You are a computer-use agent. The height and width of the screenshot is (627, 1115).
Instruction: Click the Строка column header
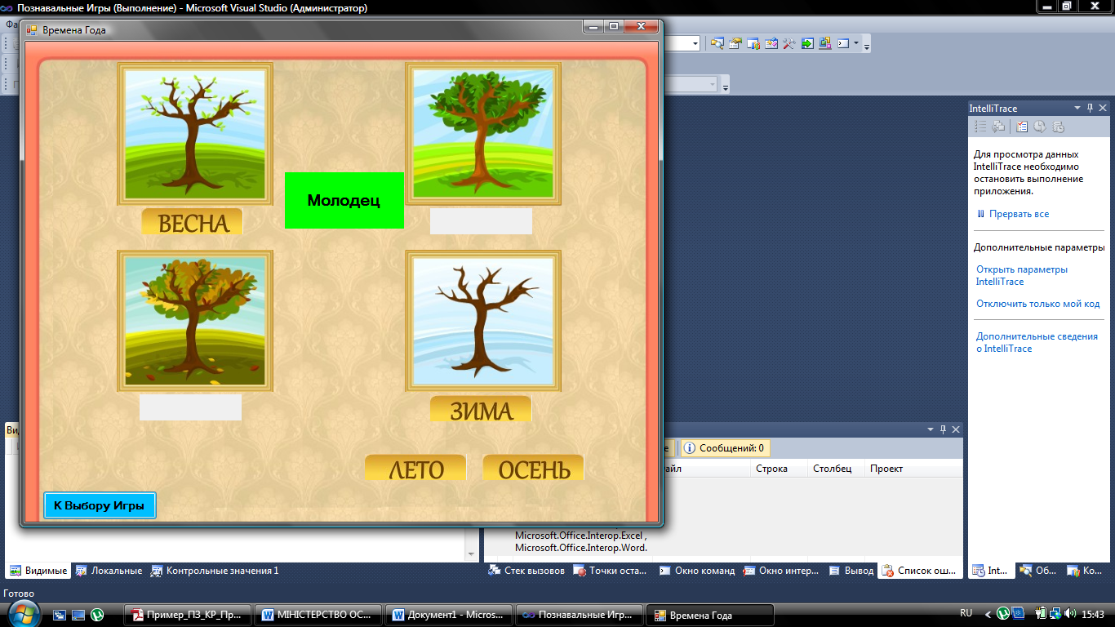point(779,469)
